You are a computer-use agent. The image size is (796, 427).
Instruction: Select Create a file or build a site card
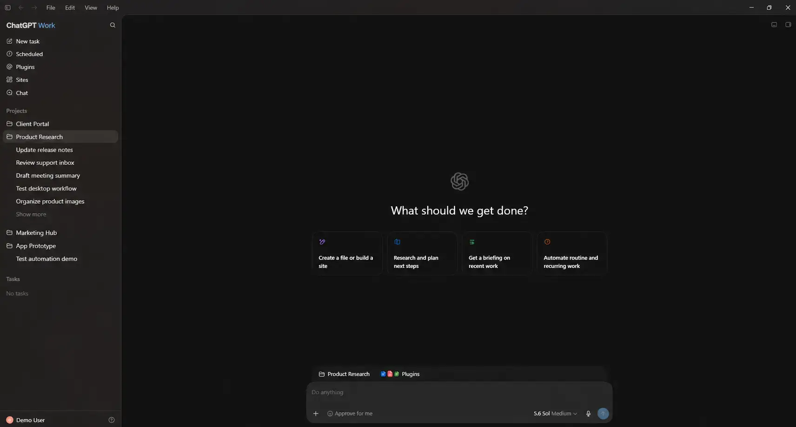[347, 253]
